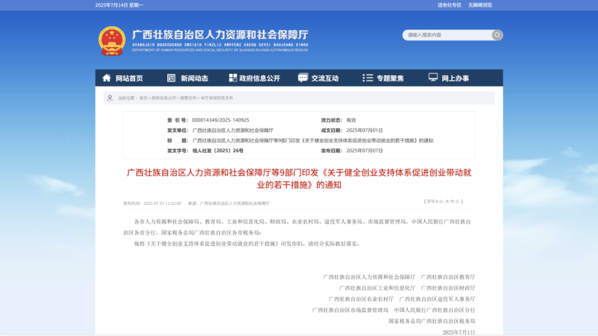Click signature 中国人民银行广西壮族自治区分行
The image size is (598, 336).
[x=435, y=310]
